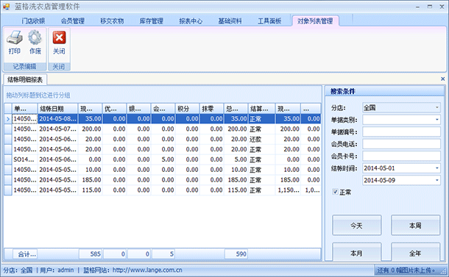Click the 用户: admin status entry
The height and width of the screenshot is (277, 449).
click(x=57, y=270)
